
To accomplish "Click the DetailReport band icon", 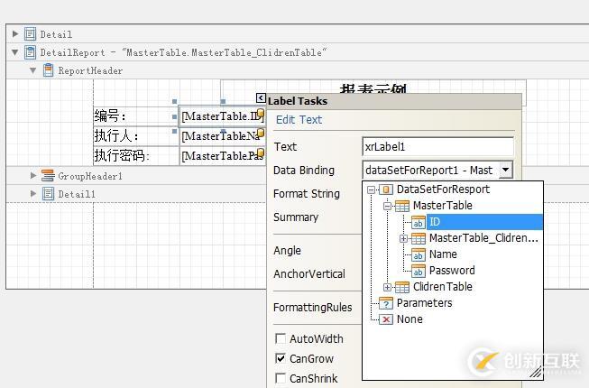I will coord(30,52).
